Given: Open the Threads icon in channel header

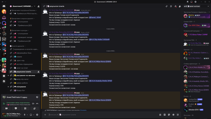Looking at the screenshot, I should [x=166, y=6].
